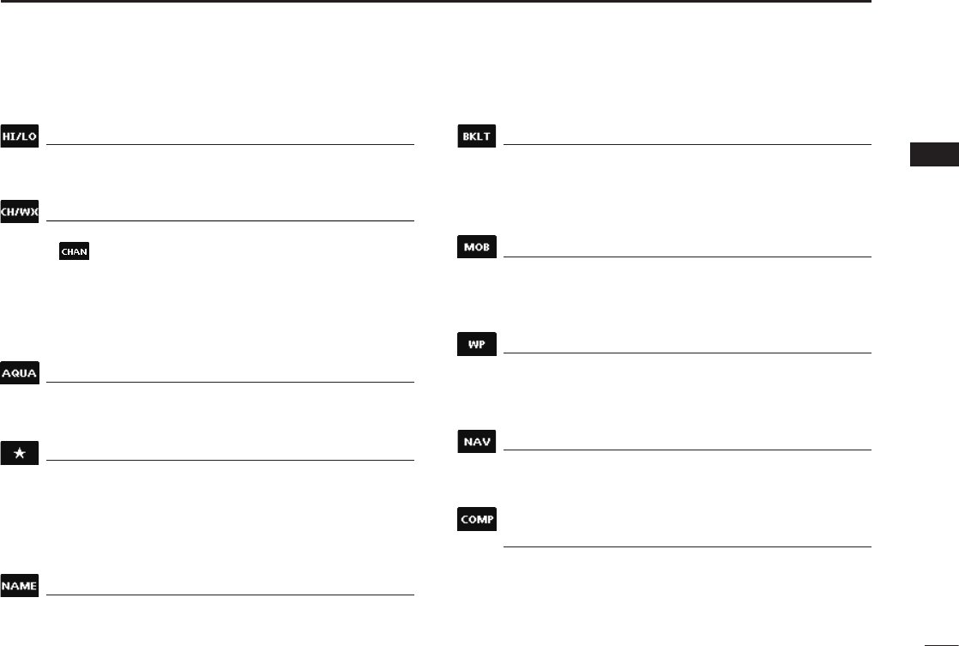Select the WP waypoint key icon
The height and width of the screenshot is (646, 959).
478,344
